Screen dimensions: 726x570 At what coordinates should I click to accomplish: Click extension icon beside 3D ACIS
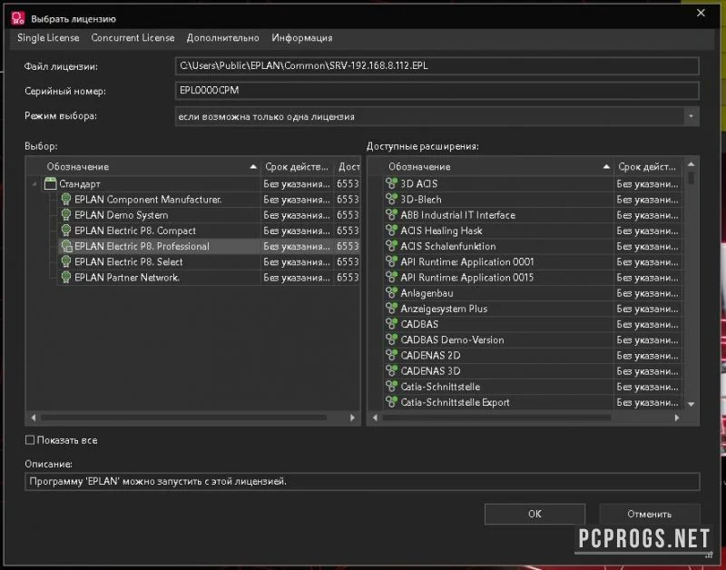392,184
